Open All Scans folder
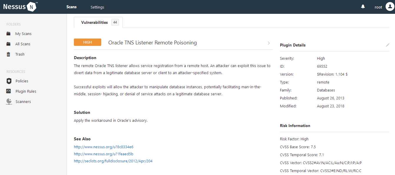 23,44
